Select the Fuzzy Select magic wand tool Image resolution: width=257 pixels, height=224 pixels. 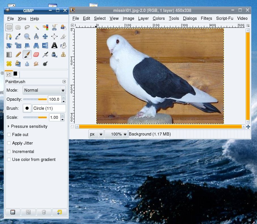(x=36, y=27)
